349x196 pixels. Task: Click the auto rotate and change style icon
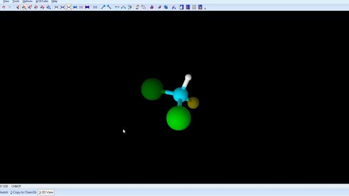(x=143, y=7)
